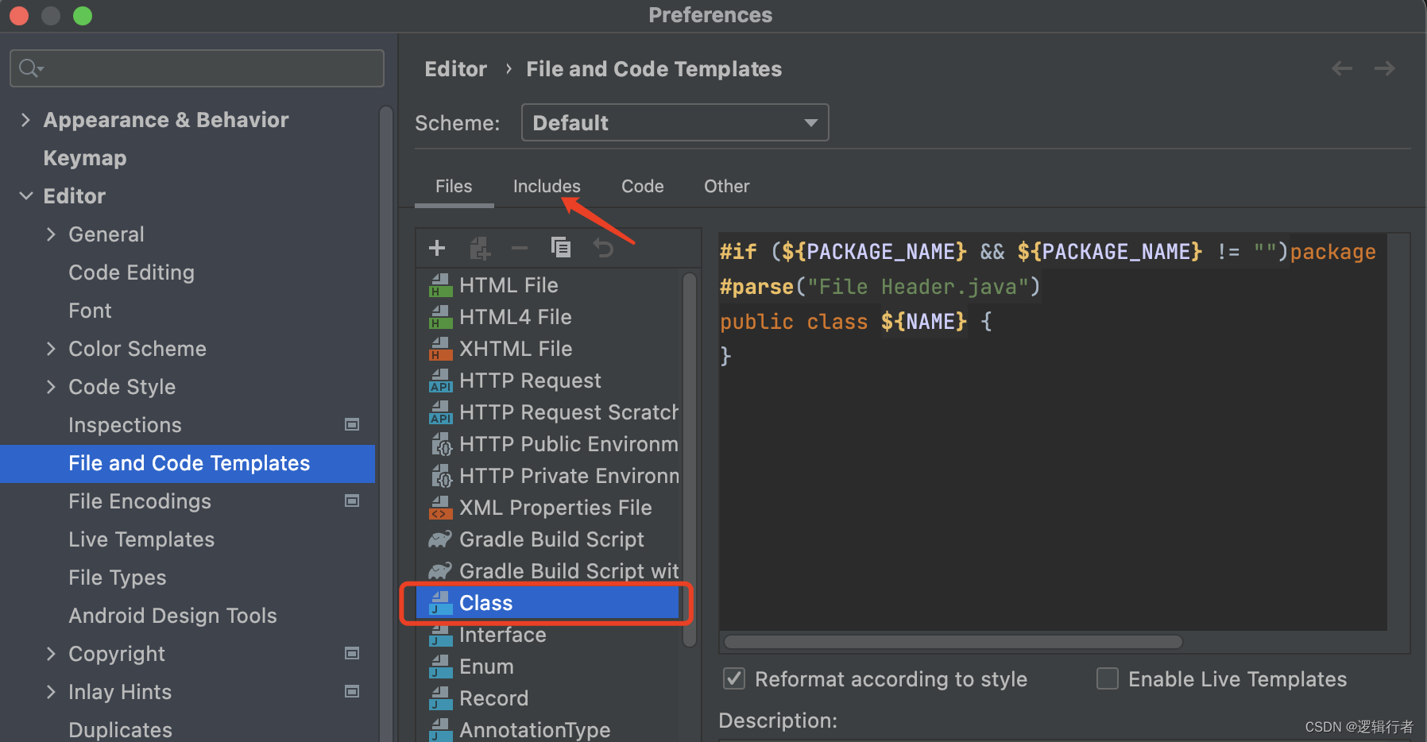The width and height of the screenshot is (1427, 742).
Task: Switch to the Files tab
Action: [454, 186]
